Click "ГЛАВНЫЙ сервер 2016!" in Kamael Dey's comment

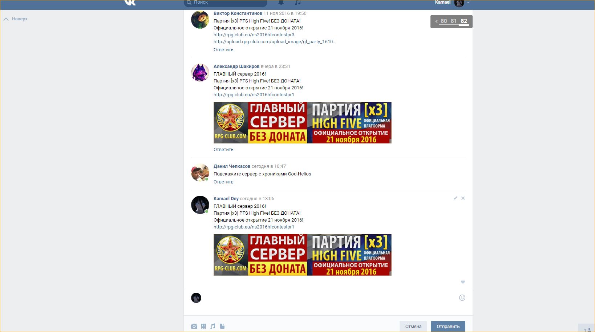tap(240, 206)
